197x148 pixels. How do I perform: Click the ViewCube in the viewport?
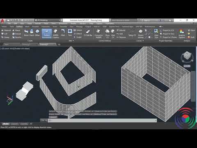point(187,55)
